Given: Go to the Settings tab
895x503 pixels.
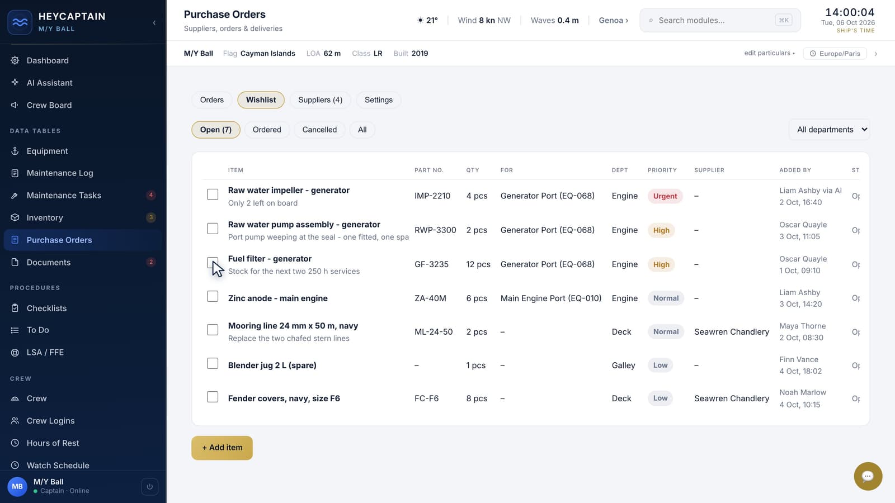Looking at the screenshot, I should click(x=379, y=100).
